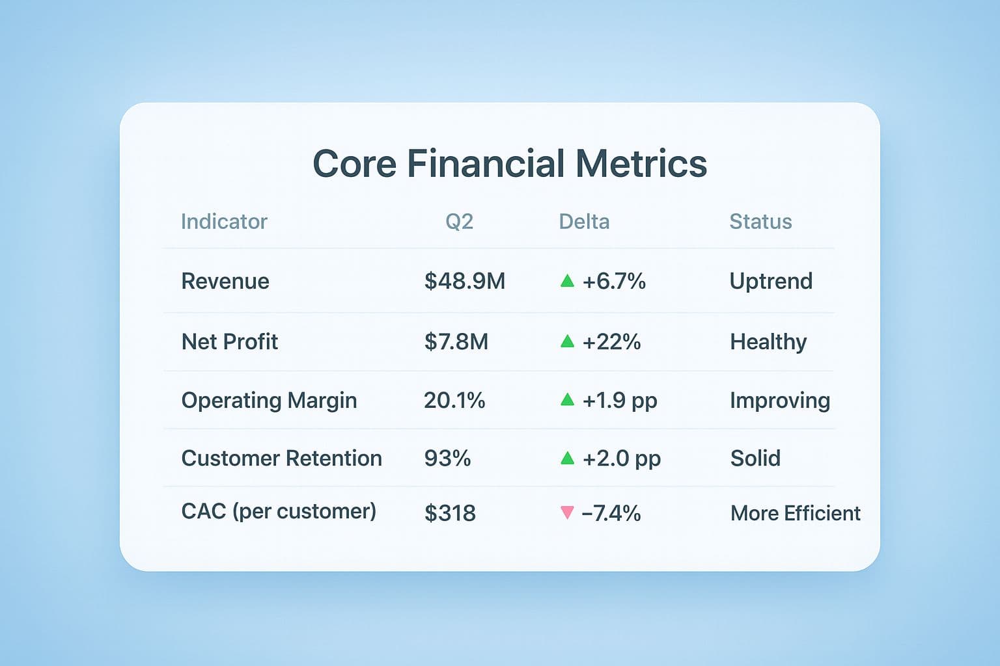Select the Revenue row label
The height and width of the screenshot is (666, 1000).
pos(225,281)
